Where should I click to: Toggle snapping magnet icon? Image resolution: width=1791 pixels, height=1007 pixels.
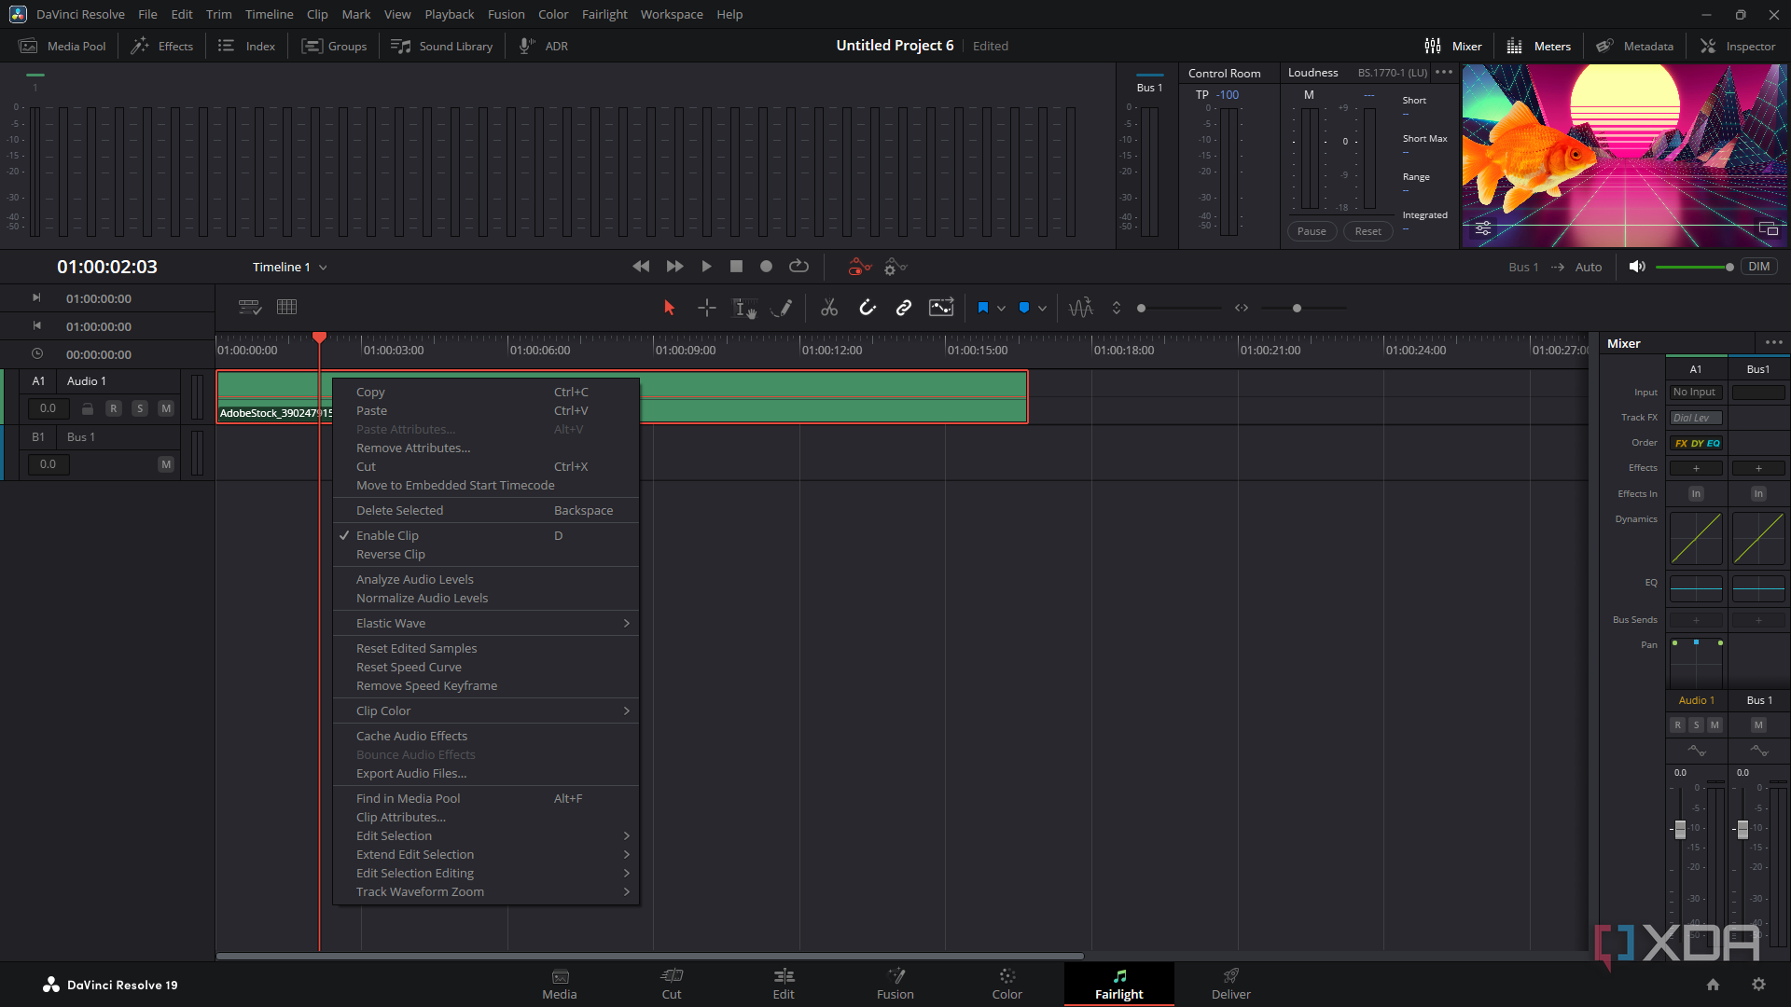click(868, 308)
